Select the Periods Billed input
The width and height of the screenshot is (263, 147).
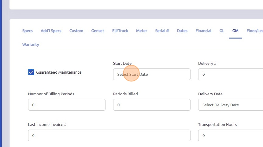[152, 105]
